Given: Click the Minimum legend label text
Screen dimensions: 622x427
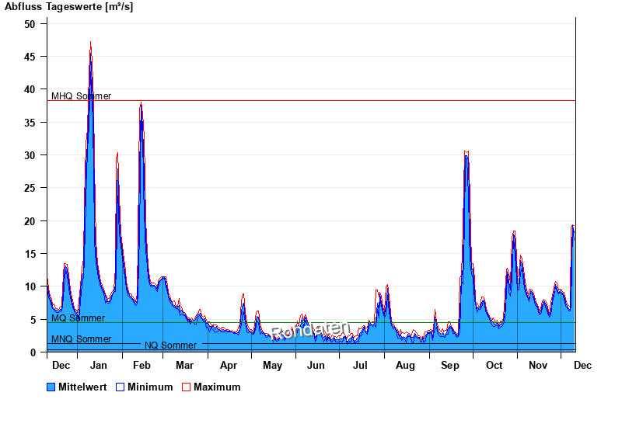Looking at the screenshot, I should [x=150, y=387].
